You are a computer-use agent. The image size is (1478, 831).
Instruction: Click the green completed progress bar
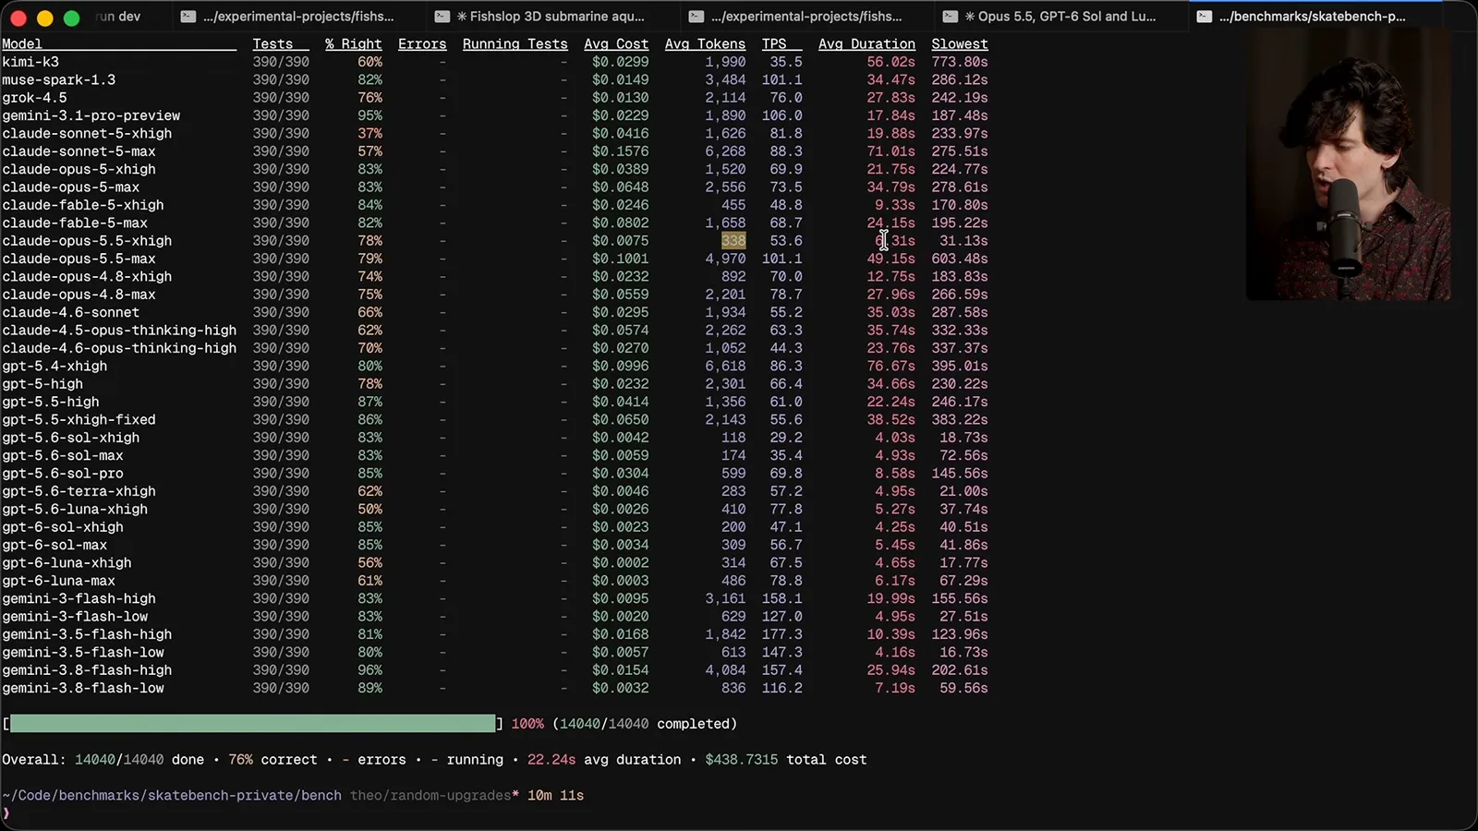point(252,723)
